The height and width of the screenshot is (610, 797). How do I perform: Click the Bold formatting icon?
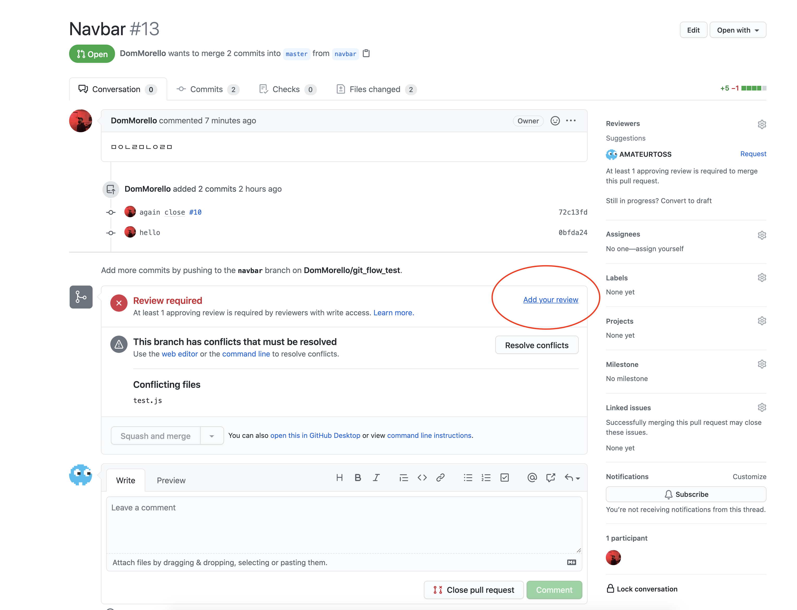coord(358,478)
